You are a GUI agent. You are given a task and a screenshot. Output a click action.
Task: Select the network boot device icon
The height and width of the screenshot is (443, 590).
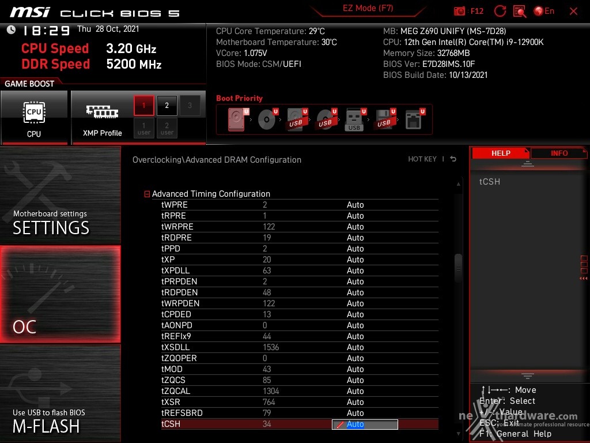click(415, 119)
